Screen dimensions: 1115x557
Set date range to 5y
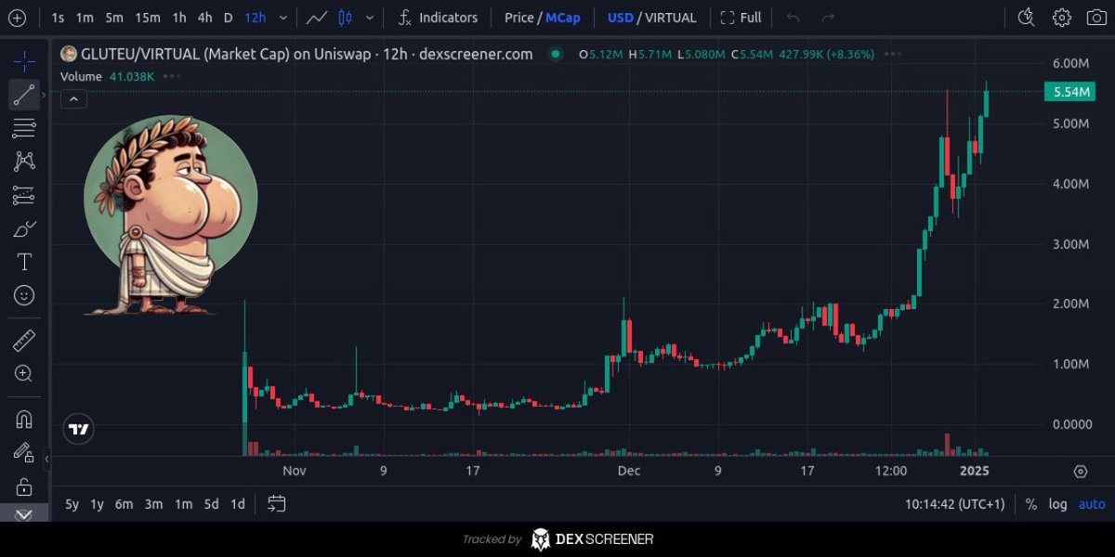72,504
